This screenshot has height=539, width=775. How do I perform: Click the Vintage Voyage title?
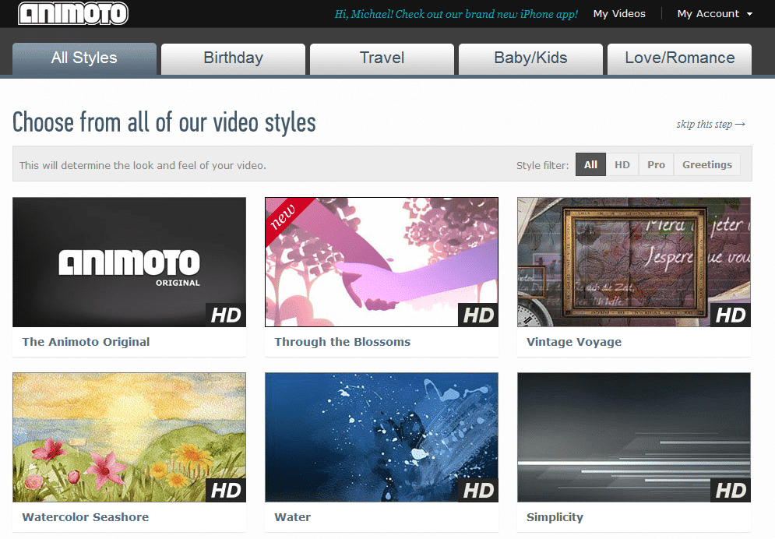[574, 342]
